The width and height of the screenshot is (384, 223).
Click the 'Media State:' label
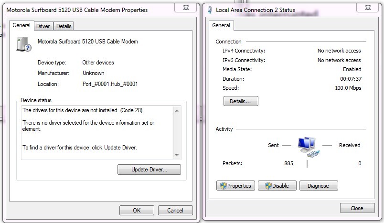237,69
